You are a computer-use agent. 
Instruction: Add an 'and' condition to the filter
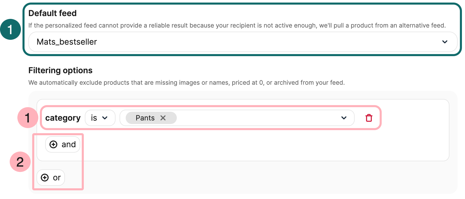pos(63,144)
